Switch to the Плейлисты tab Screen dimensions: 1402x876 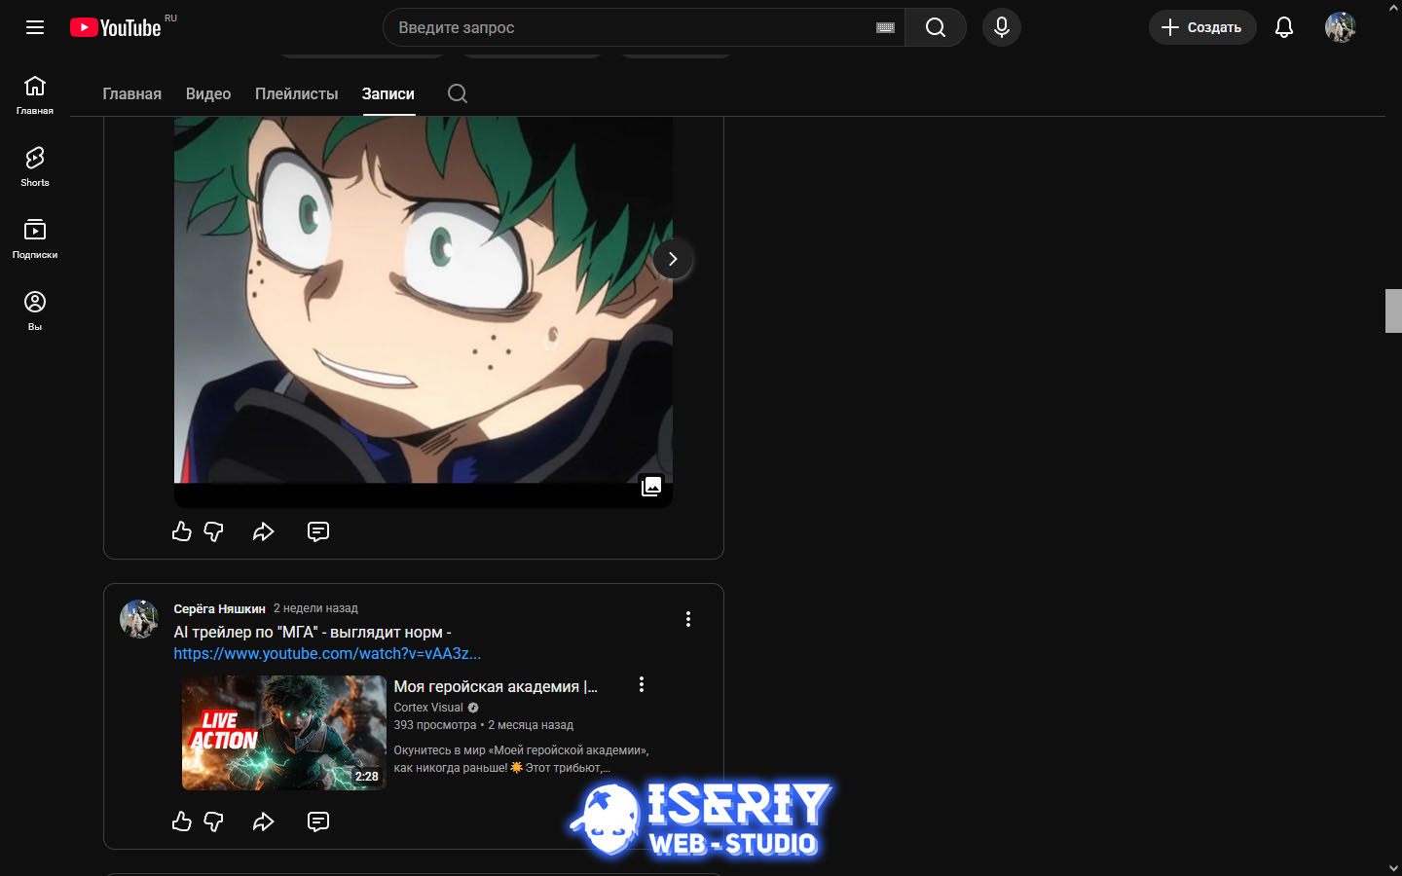point(296,93)
